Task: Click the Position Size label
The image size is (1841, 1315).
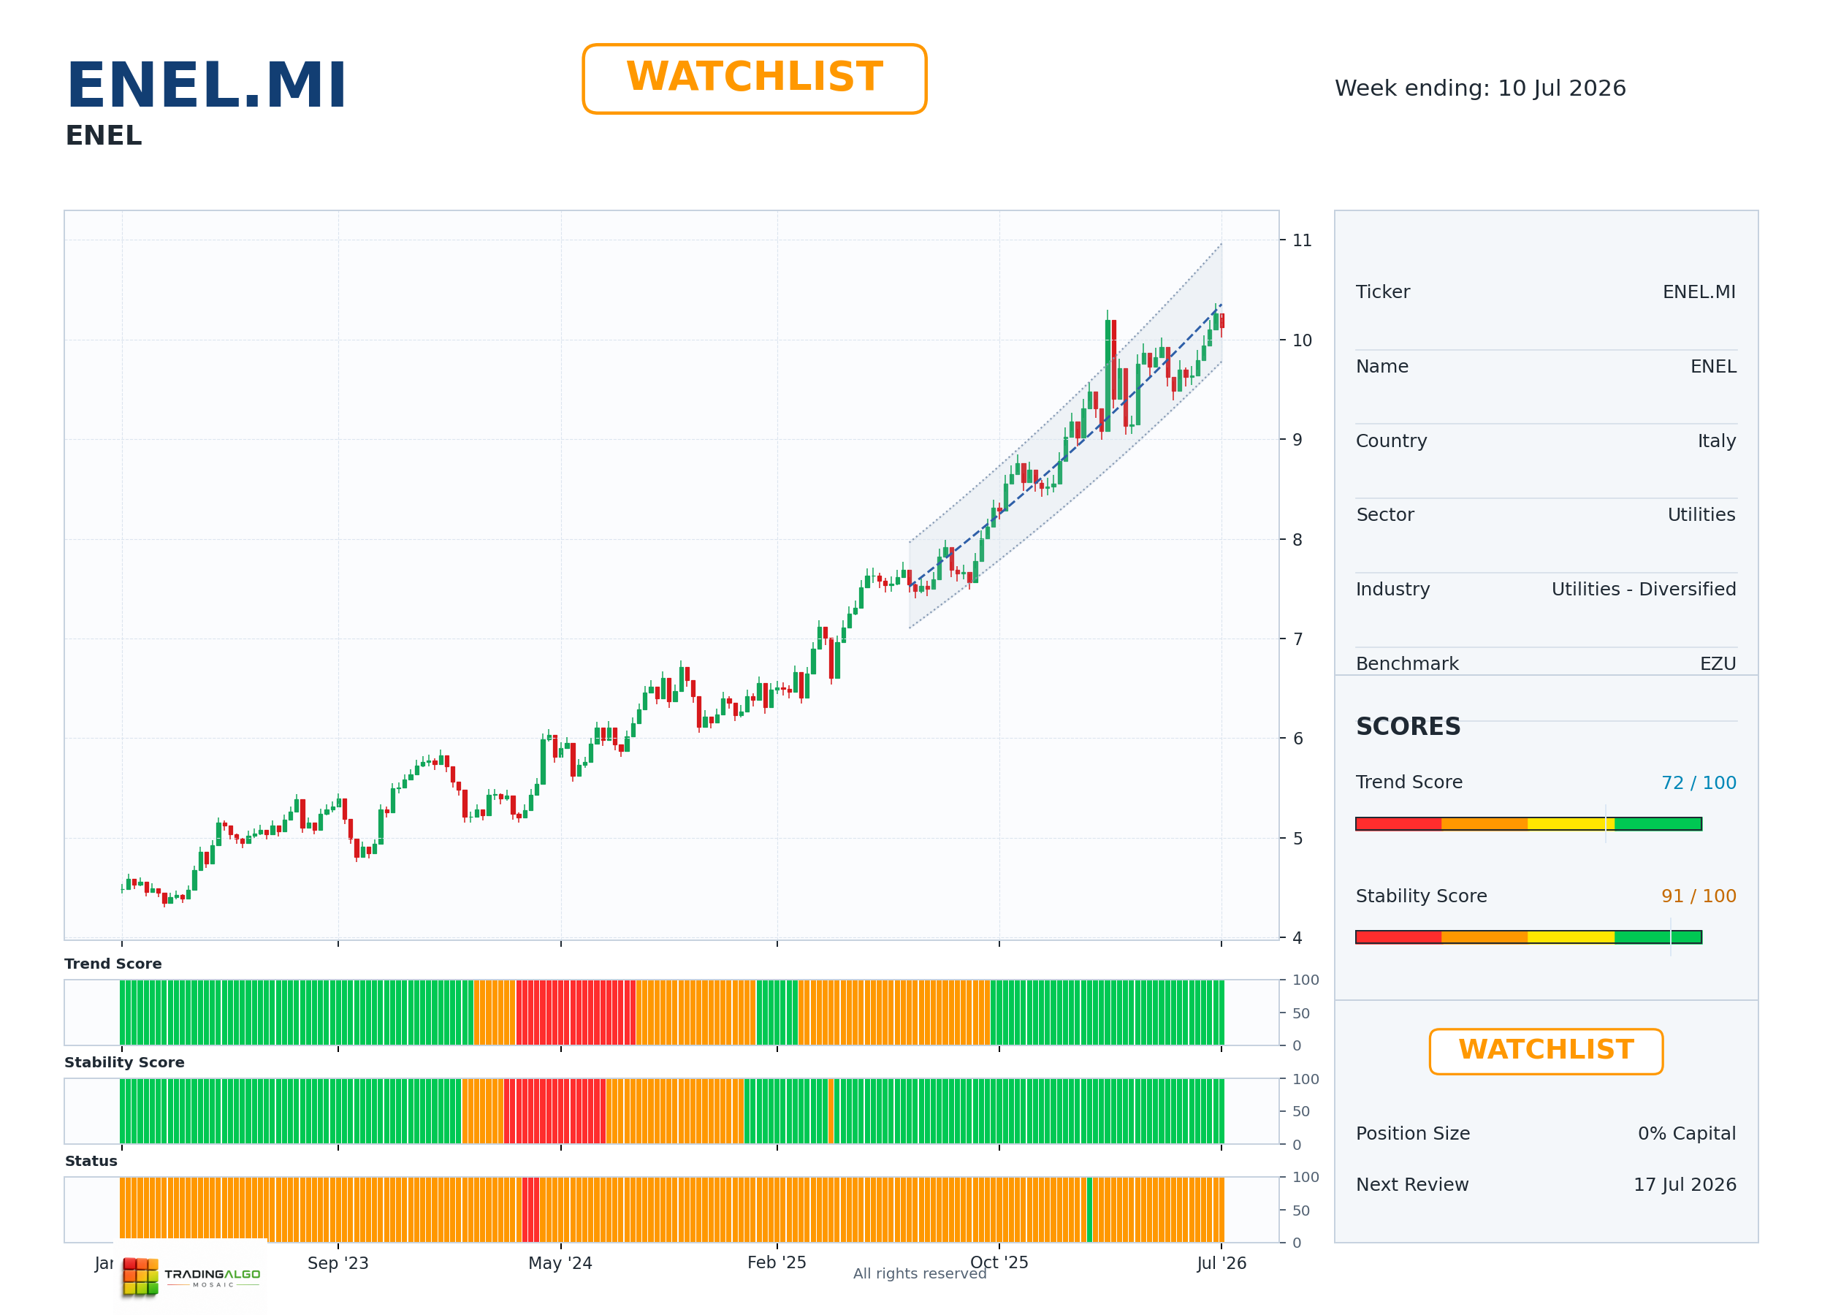Action: coord(1413,1134)
